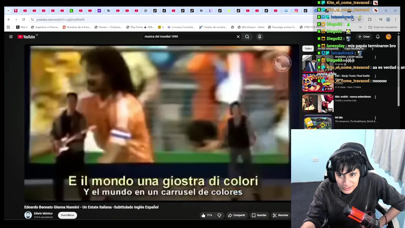Switch to the Twitch browser tab
The image size is (405, 228).
tap(210, 10)
